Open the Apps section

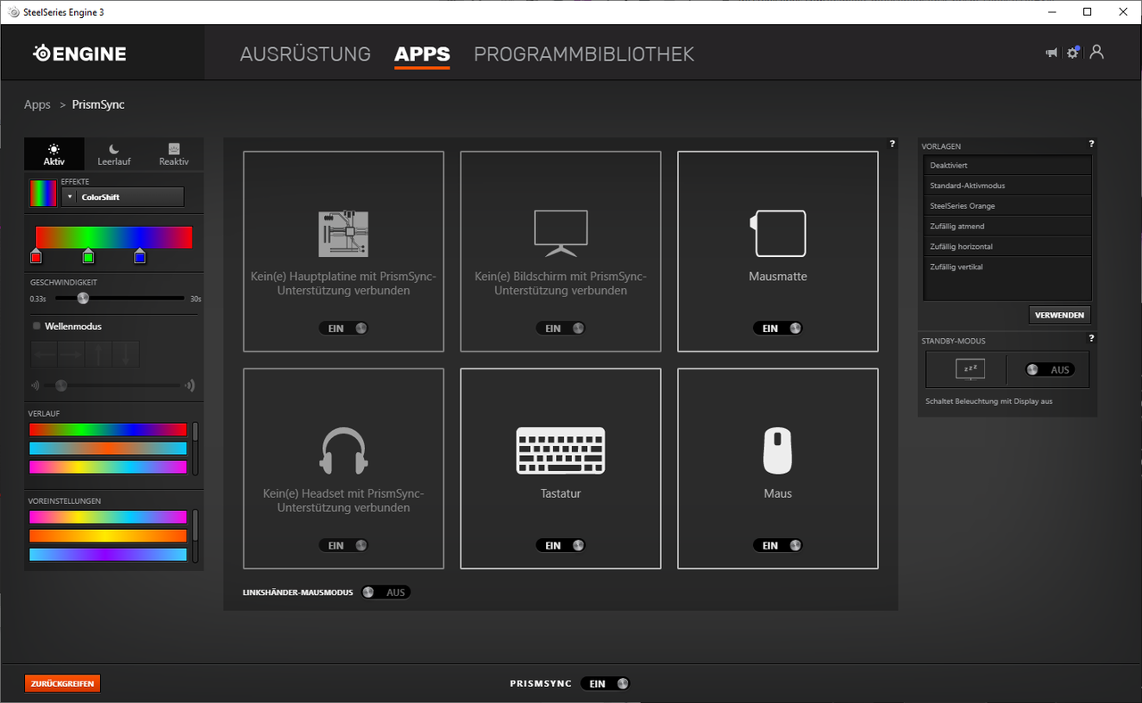422,54
